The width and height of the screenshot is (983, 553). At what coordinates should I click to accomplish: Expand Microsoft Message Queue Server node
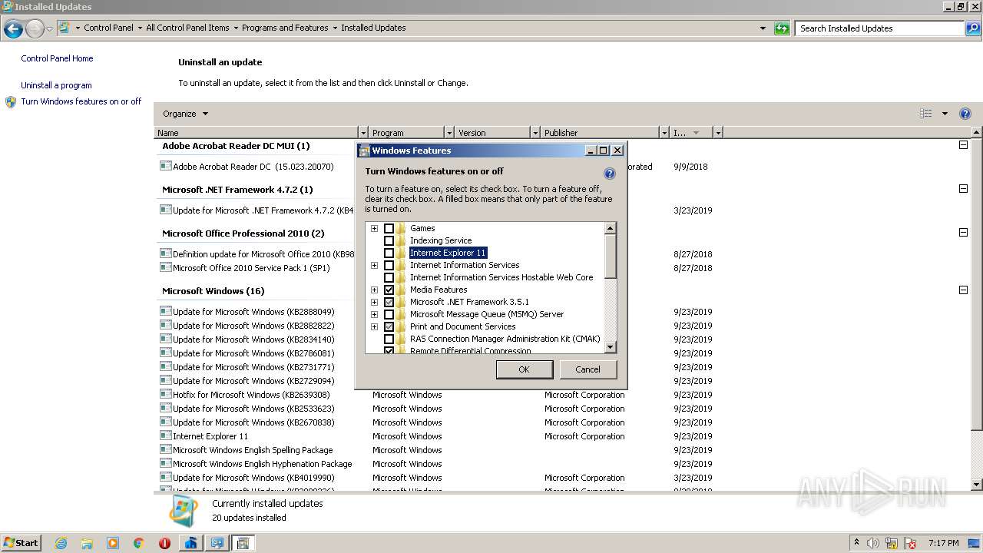click(374, 314)
